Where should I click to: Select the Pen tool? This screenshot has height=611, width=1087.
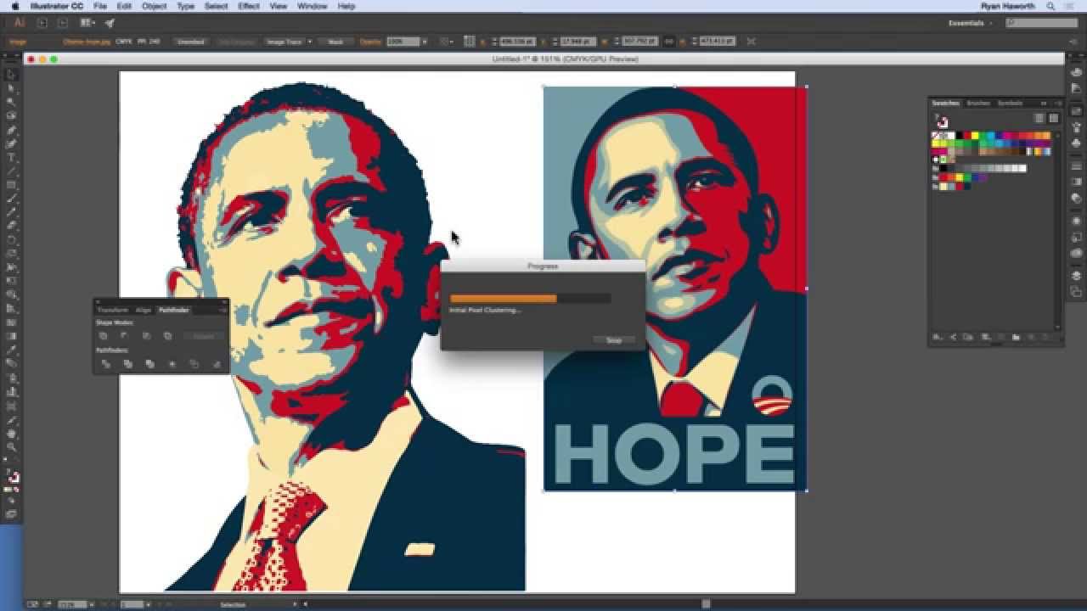point(11,128)
